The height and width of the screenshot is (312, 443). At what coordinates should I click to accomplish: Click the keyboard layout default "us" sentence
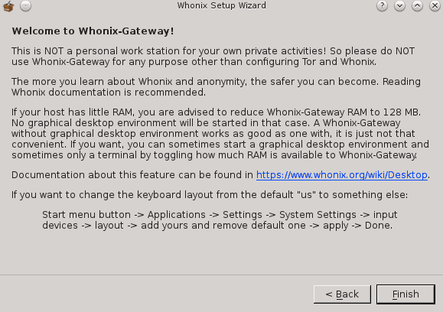click(210, 195)
